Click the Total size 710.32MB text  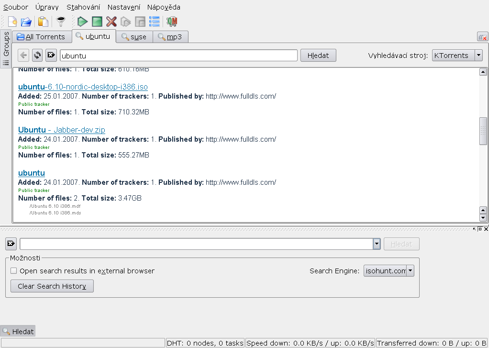(x=115, y=112)
